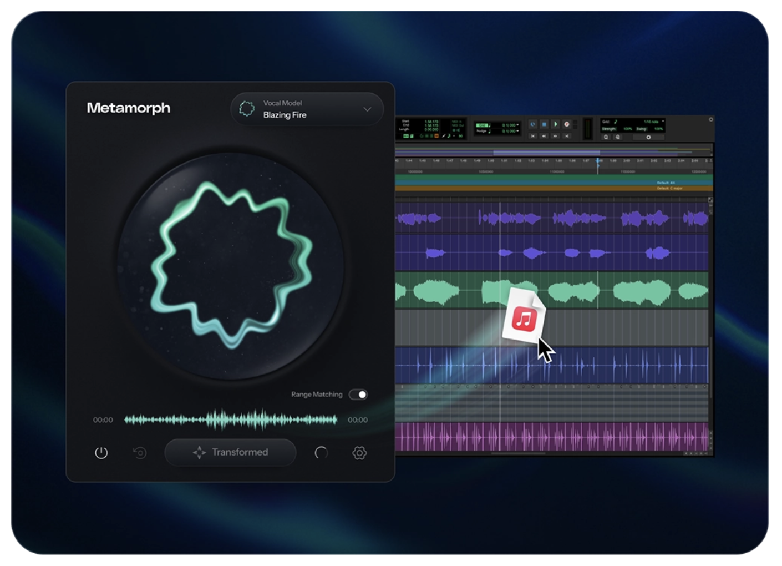
Task: Click the DAW toolbar corner options icon
Action: tap(710, 119)
